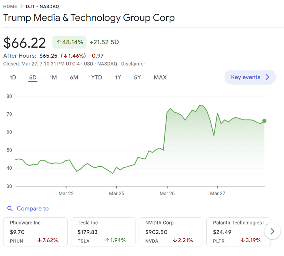
Task: Select the 6M time range
Action: [x=74, y=77]
